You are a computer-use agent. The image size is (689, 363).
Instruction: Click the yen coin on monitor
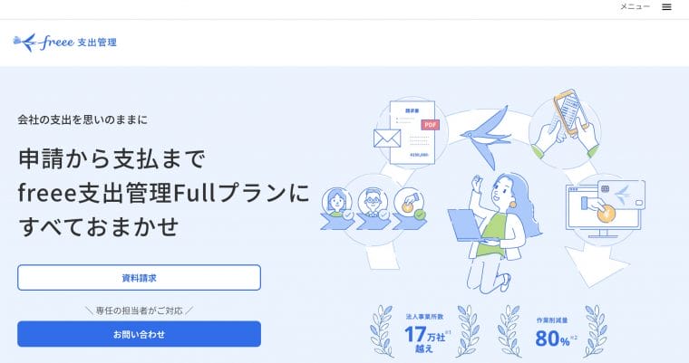pyautogui.click(x=607, y=215)
